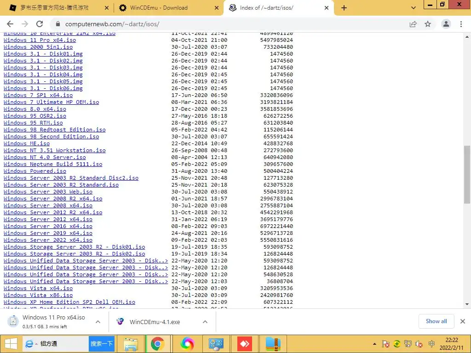
Task: Click the muted volume tray icon
Action: pyautogui.click(x=419, y=344)
